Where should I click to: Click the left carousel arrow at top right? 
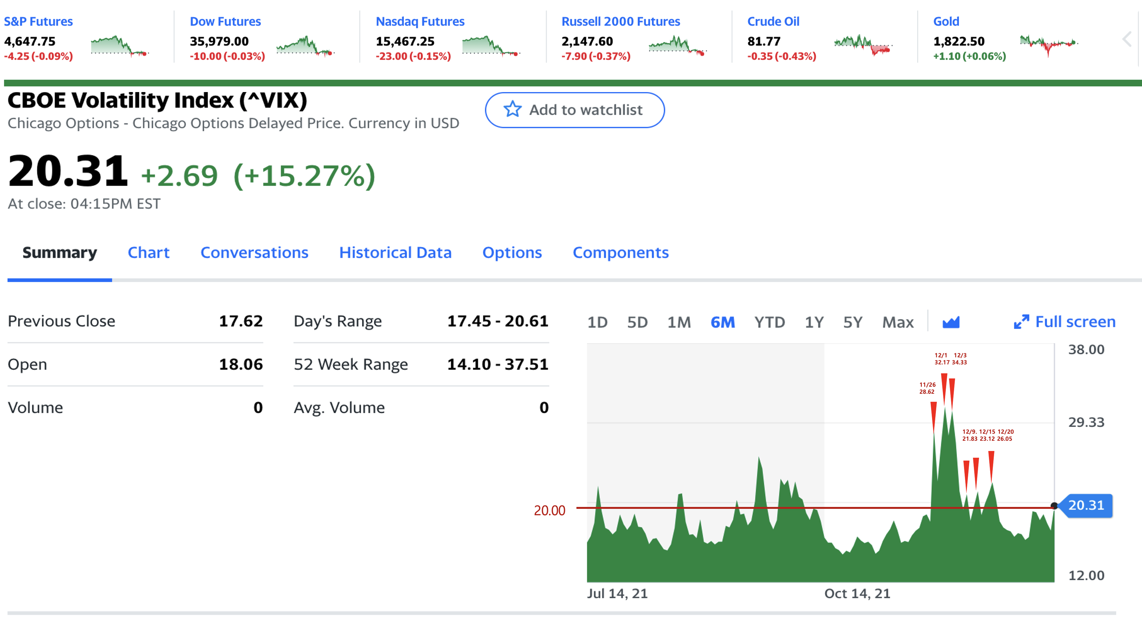coord(1126,39)
